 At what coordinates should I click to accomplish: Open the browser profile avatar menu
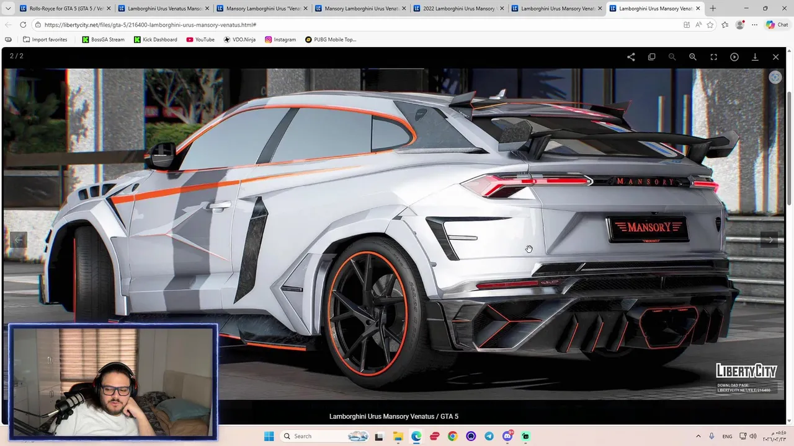click(739, 25)
